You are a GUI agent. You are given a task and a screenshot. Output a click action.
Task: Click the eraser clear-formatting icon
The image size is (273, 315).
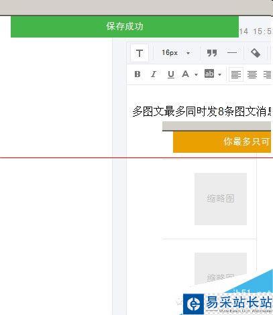(x=256, y=53)
